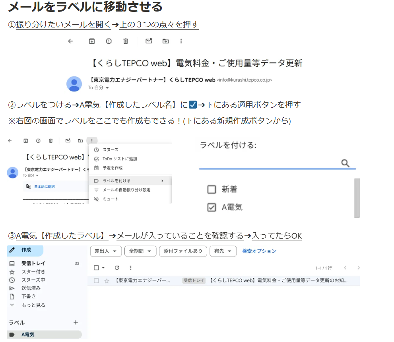
Task: Click the mark-as-unread envelope icon in the top toolbar
Action: pyautogui.click(x=149, y=41)
